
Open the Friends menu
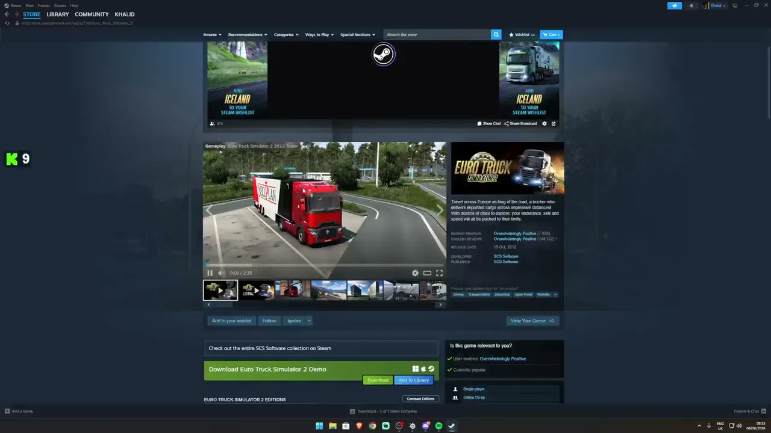(44, 5)
